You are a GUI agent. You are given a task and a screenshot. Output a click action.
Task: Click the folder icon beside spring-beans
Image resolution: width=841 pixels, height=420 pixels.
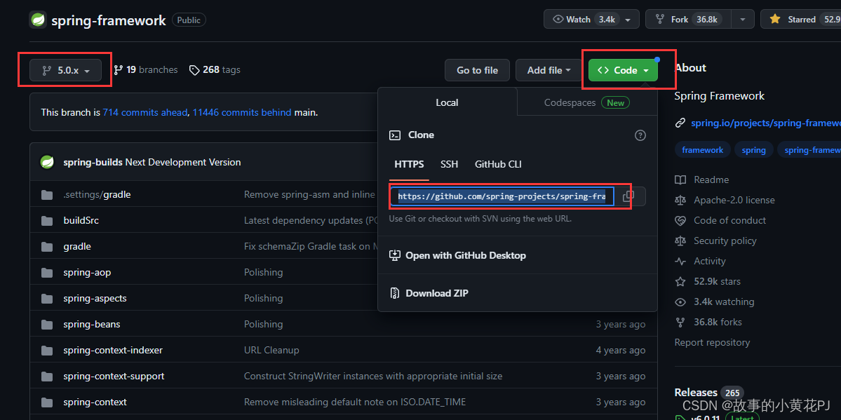coord(47,325)
